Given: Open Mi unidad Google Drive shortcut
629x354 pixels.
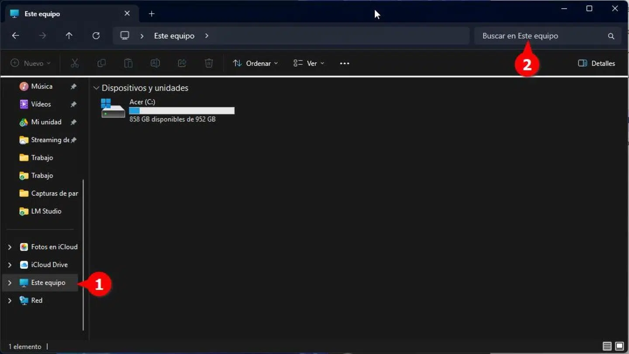Looking at the screenshot, I should [x=46, y=122].
